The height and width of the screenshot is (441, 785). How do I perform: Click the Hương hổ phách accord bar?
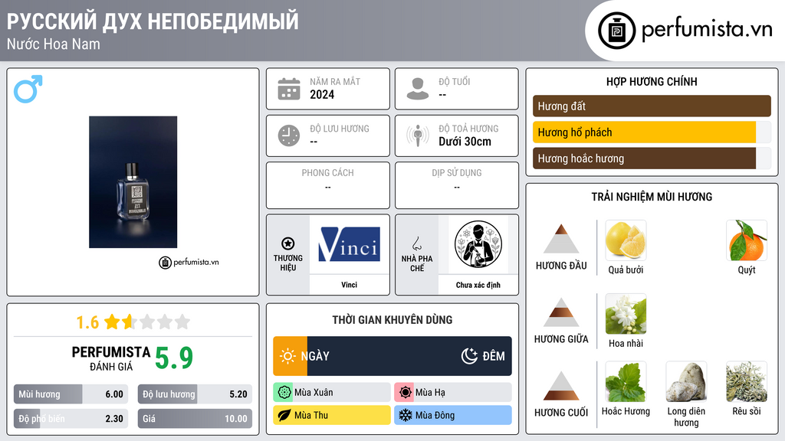pos(652,132)
